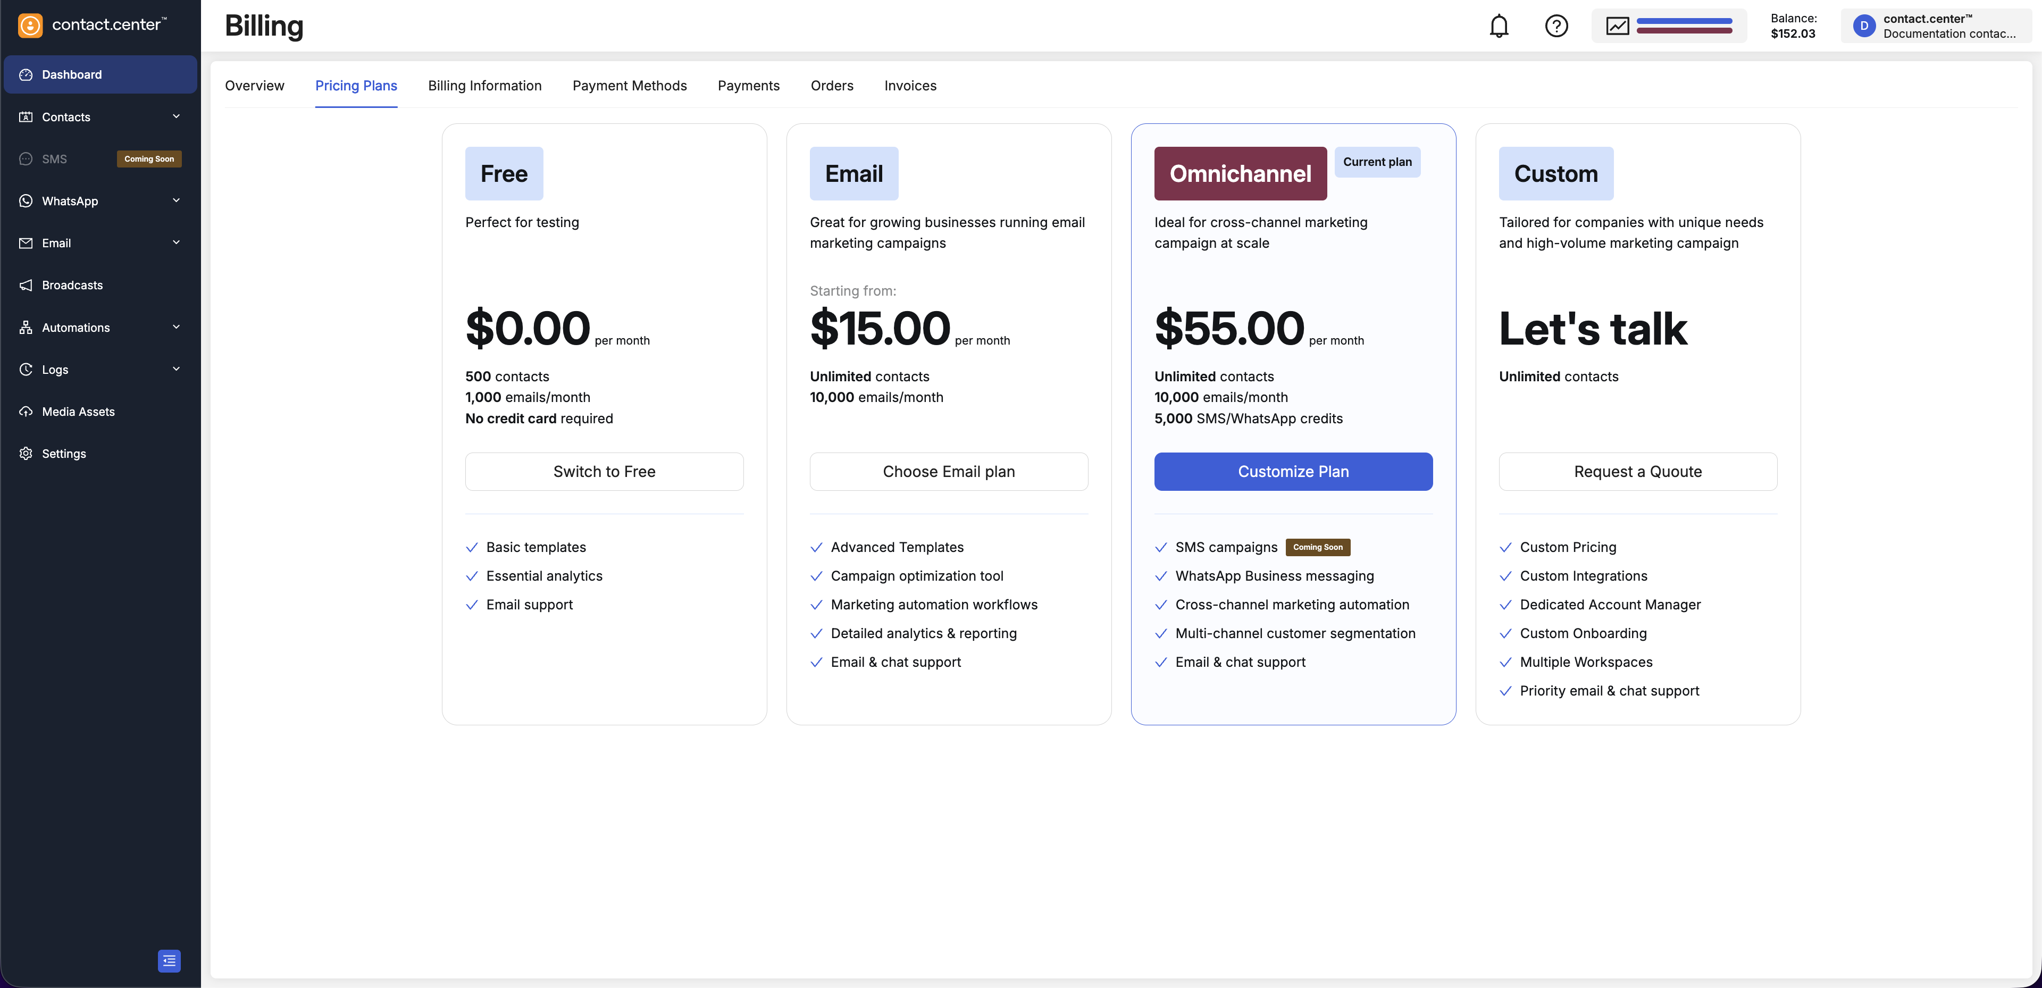Click Switch to Free button
Image resolution: width=2042 pixels, height=988 pixels.
point(604,472)
